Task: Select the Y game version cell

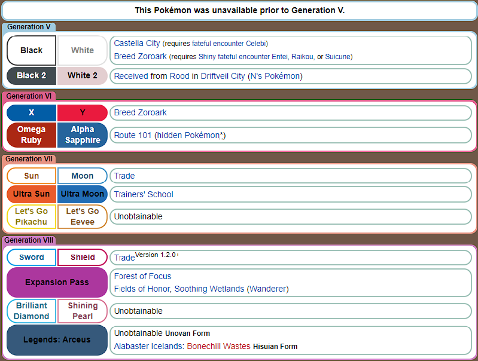Action: [x=83, y=113]
